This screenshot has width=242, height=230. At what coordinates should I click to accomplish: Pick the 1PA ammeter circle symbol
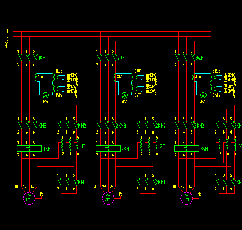point(46,95)
